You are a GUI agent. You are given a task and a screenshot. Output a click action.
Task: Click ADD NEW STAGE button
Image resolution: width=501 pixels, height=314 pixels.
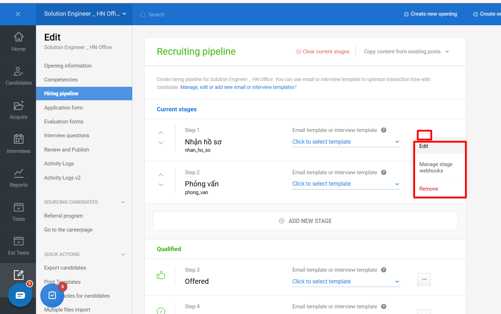tap(305, 221)
